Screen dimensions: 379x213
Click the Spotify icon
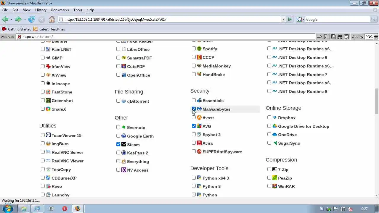pos(199,49)
